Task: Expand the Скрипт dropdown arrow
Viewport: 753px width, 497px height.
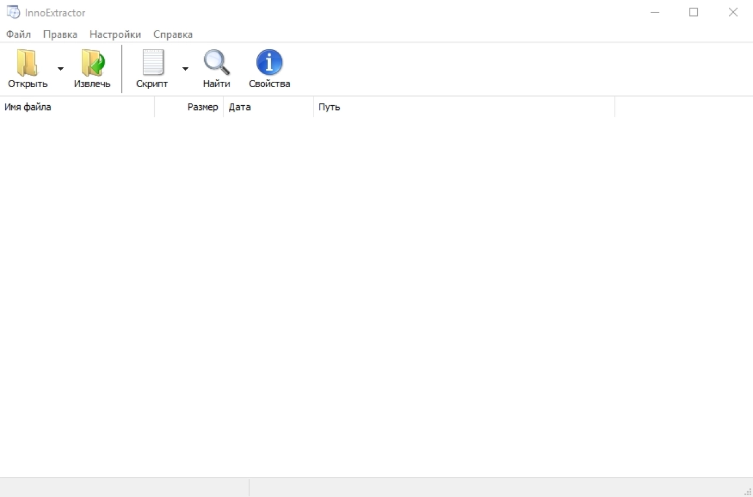Action: (185, 69)
